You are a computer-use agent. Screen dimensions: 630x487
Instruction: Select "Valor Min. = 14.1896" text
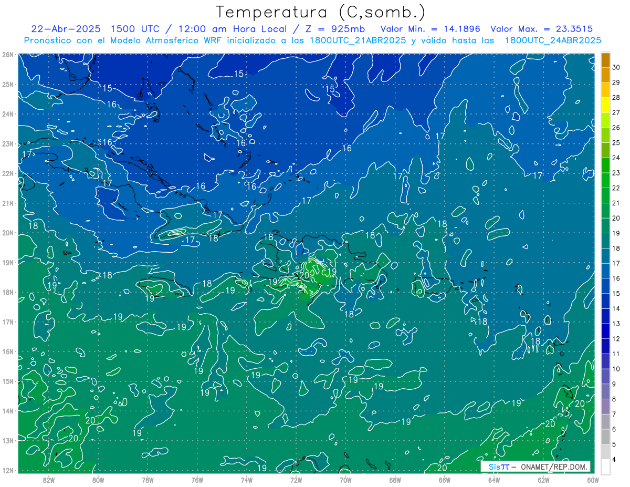[x=430, y=29]
